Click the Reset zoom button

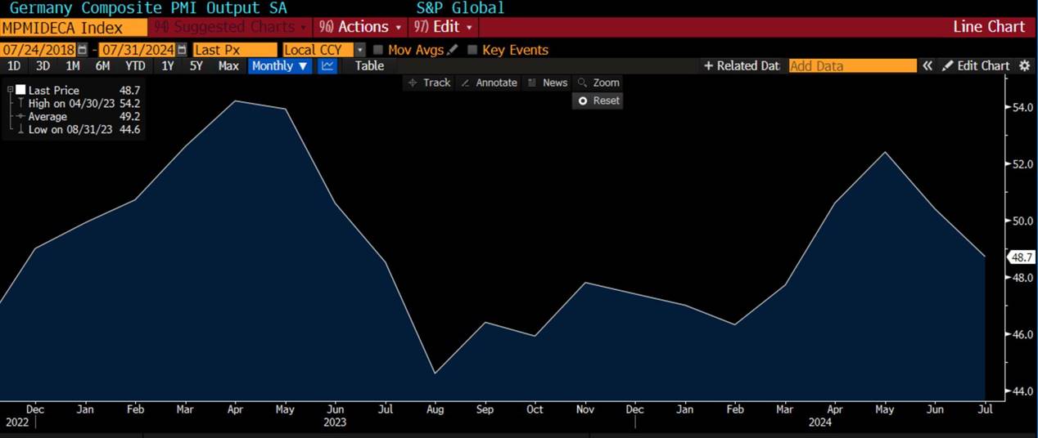coord(598,101)
